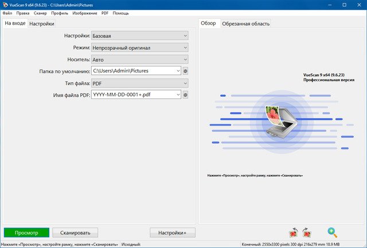Expand the Тип файла PDF dropdown
The width and height of the screenshot is (367, 248).
[140, 84]
